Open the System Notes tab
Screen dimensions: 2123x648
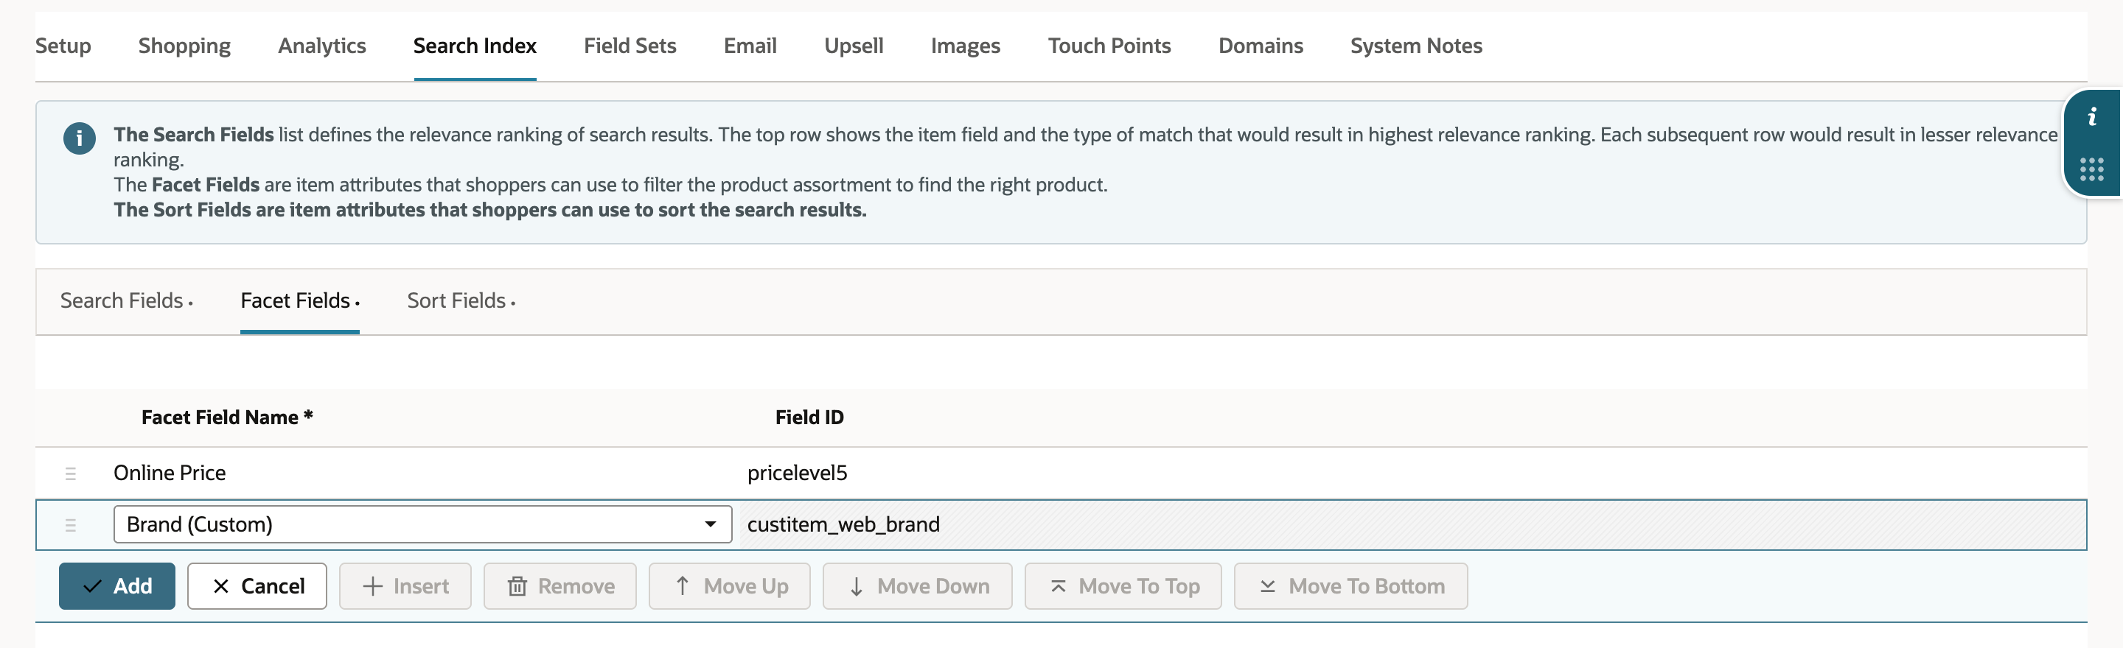click(1417, 46)
